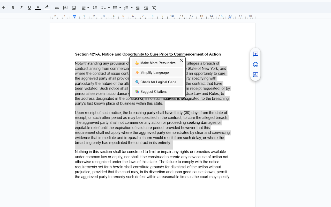Add a comment via the toolbar

65,8
